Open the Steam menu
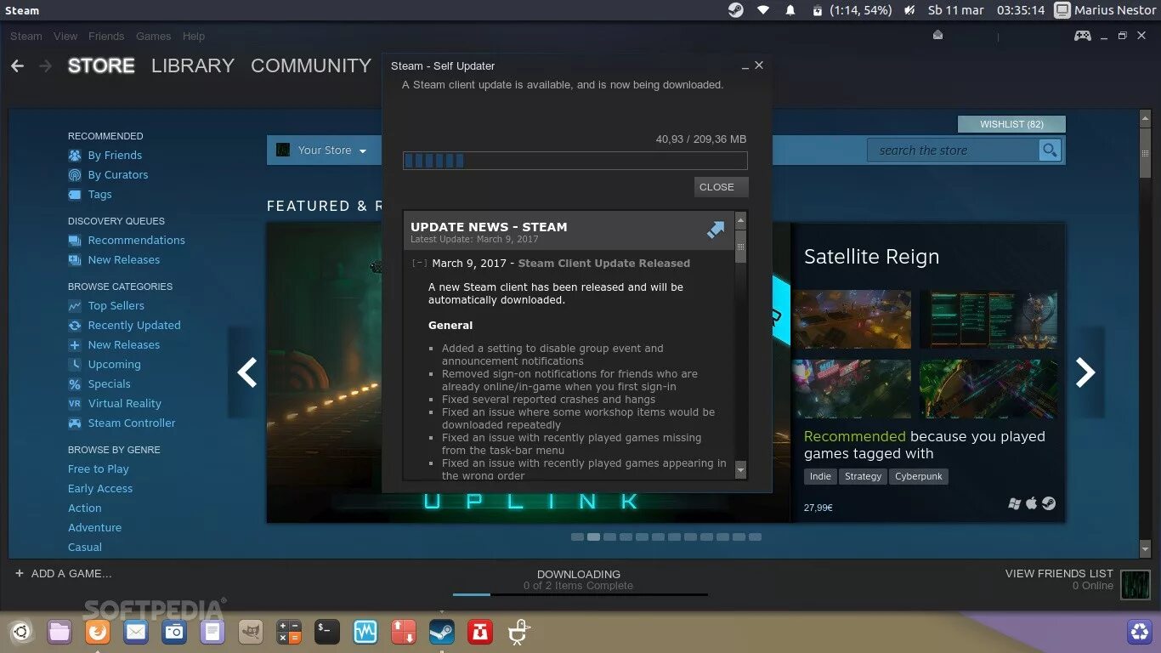1161x653 pixels. point(26,36)
